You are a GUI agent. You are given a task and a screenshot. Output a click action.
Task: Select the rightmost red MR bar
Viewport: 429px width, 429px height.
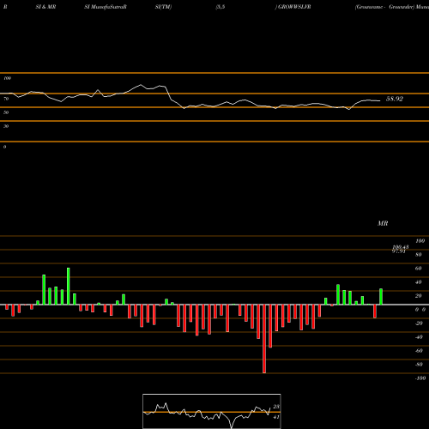[x=375, y=311]
